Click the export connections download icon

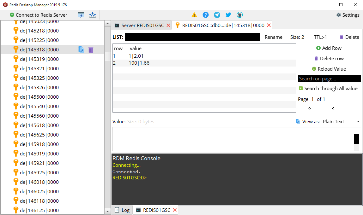pos(93,15)
